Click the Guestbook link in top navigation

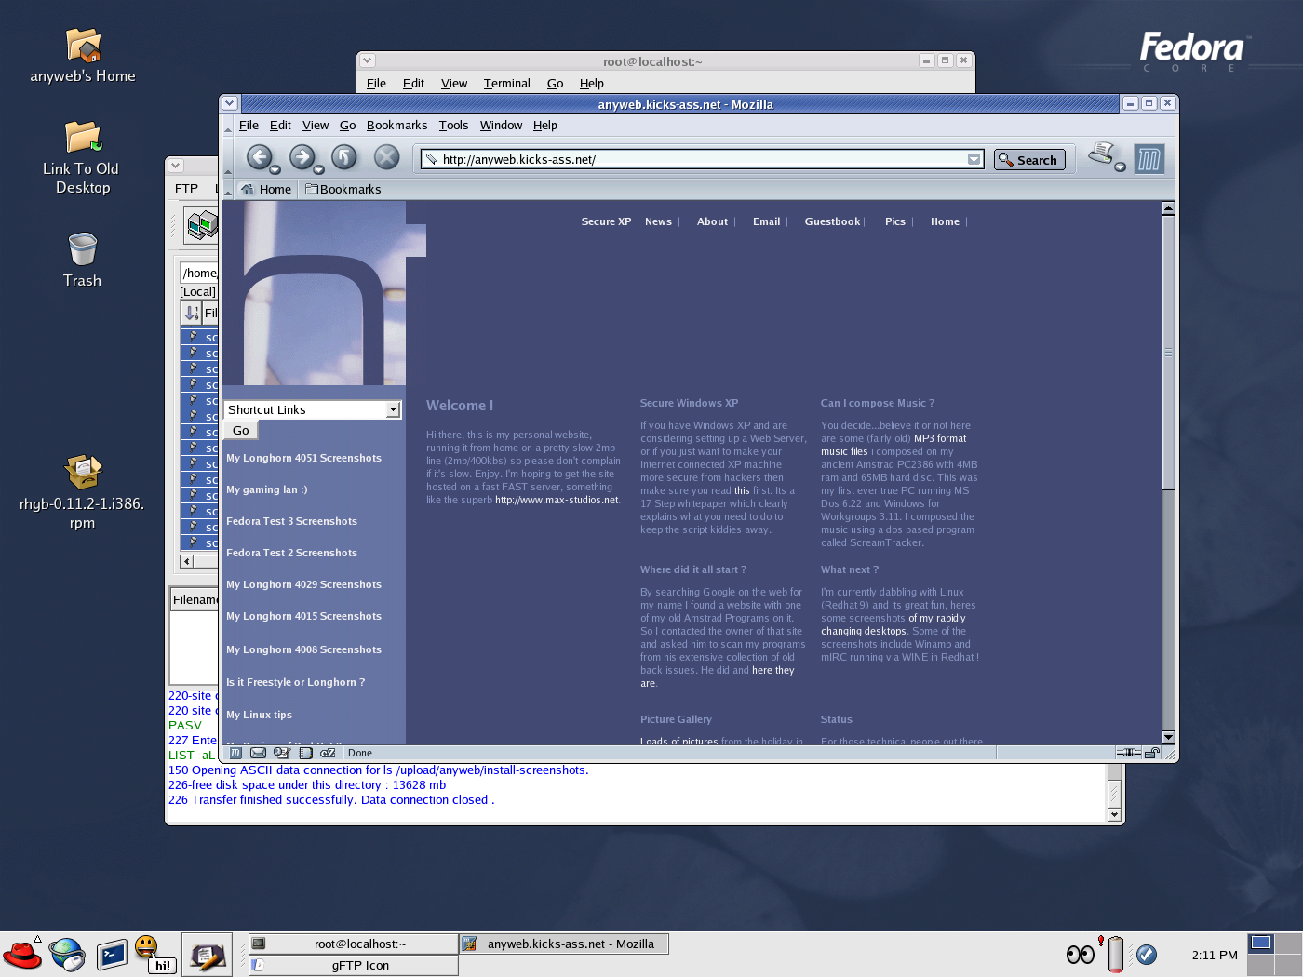coord(832,221)
